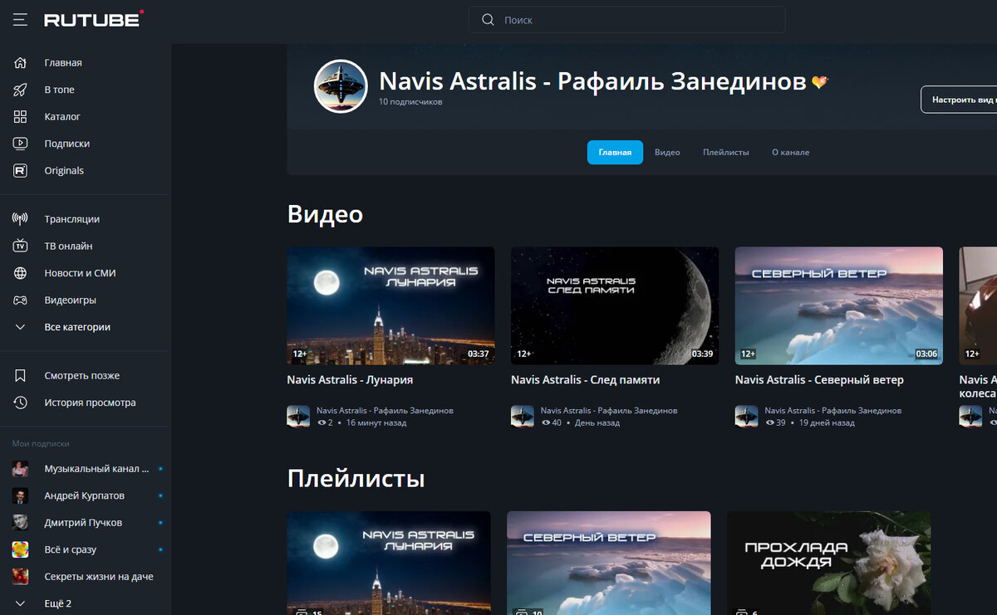Image resolution: width=997 pixels, height=615 pixels.
Task: Open title Navis Astralis - Лунария
Action: tap(350, 380)
